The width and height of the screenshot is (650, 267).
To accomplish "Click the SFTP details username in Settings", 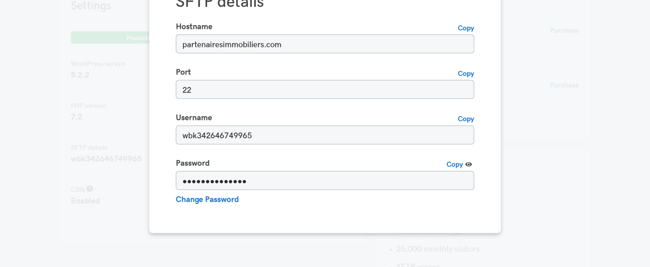I will (x=106, y=159).
